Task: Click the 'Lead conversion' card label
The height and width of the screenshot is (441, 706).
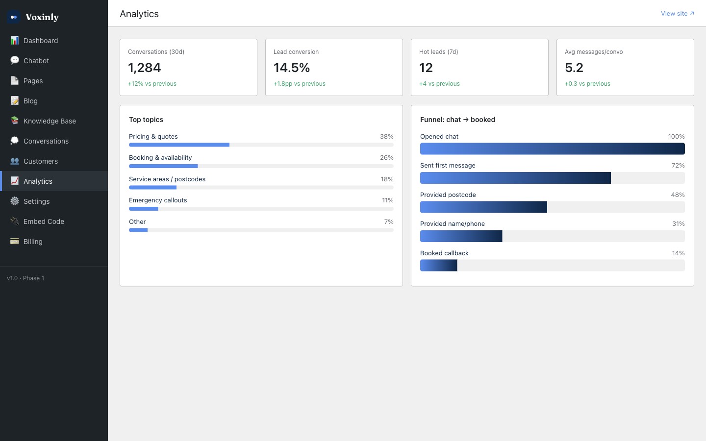Action: point(296,52)
